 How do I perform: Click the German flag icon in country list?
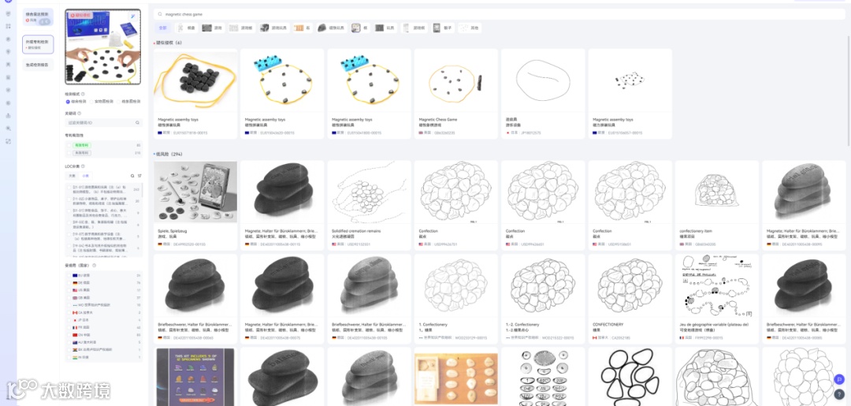coord(75,283)
